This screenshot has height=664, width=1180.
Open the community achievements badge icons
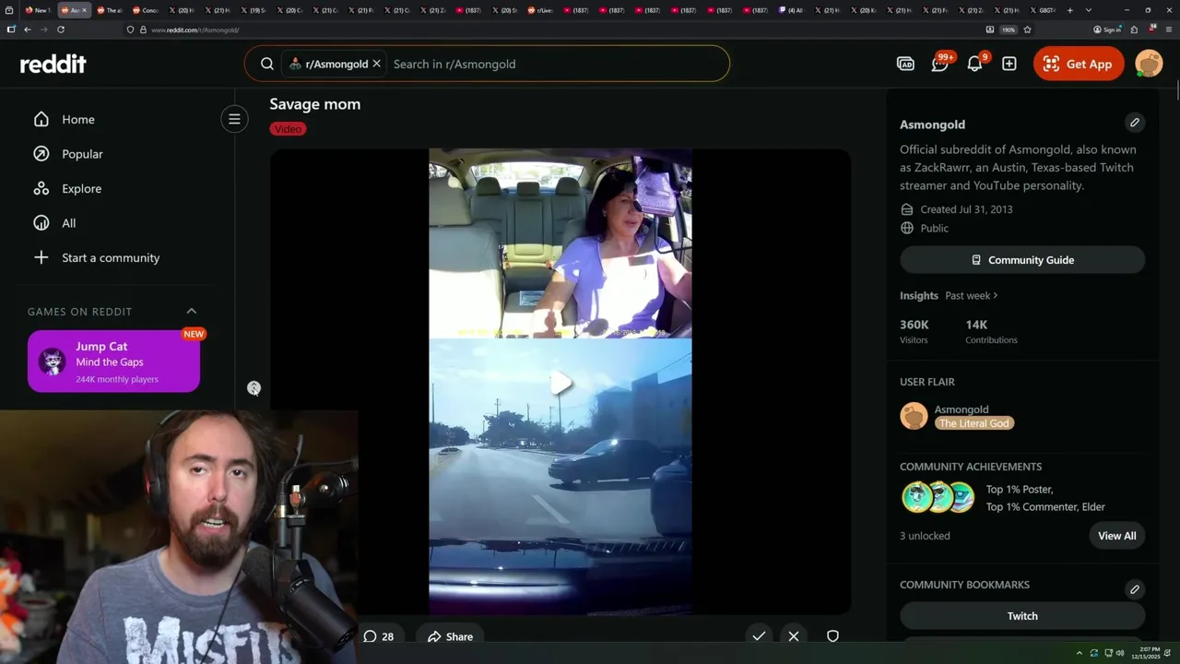coord(938,498)
